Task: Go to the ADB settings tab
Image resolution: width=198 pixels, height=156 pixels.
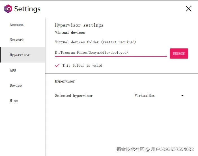Action: tap(13, 70)
